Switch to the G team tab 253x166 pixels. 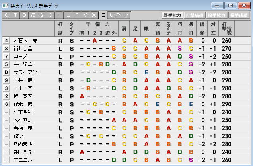(x=7, y=15)
